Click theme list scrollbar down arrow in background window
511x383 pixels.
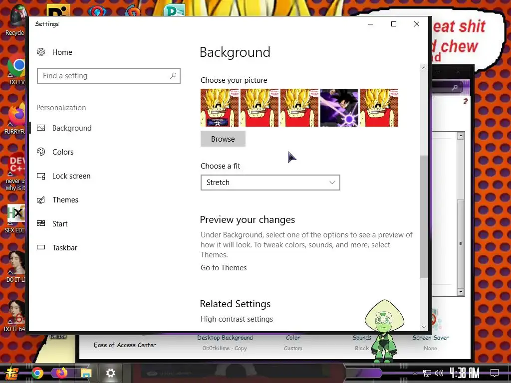[x=461, y=292]
